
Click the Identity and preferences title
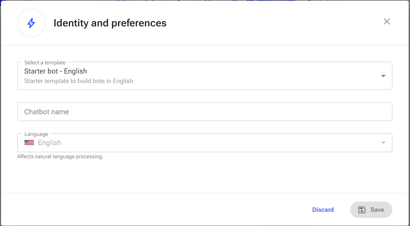(110, 23)
